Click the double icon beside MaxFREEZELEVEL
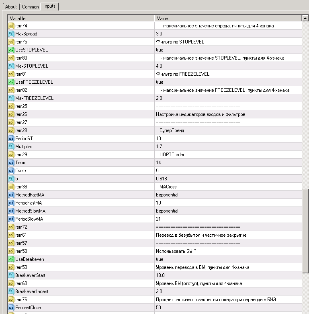The image size is (309, 314). 11,98
